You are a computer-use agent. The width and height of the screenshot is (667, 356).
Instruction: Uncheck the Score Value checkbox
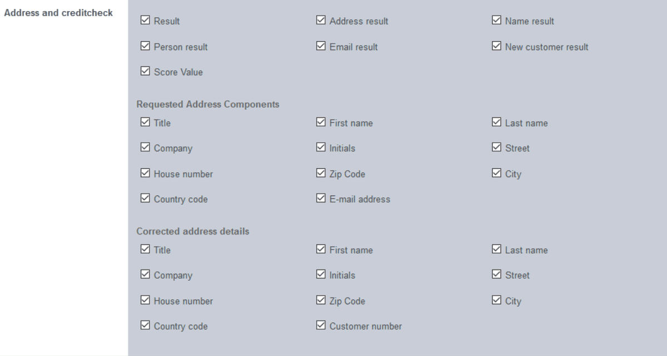point(145,72)
